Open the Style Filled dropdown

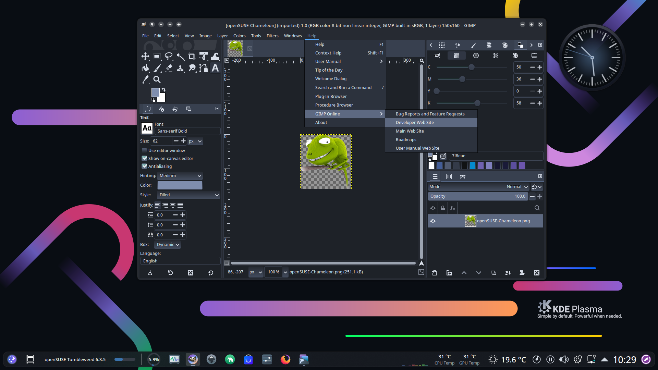pos(188,195)
